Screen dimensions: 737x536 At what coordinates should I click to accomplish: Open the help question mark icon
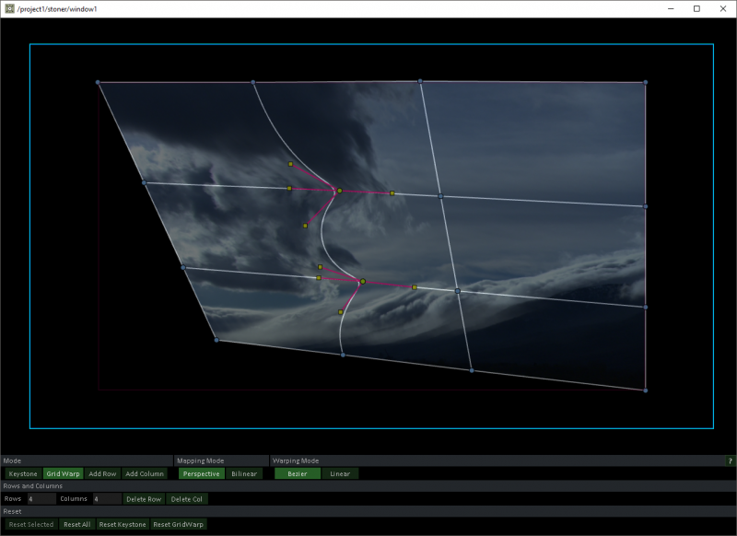pos(731,460)
